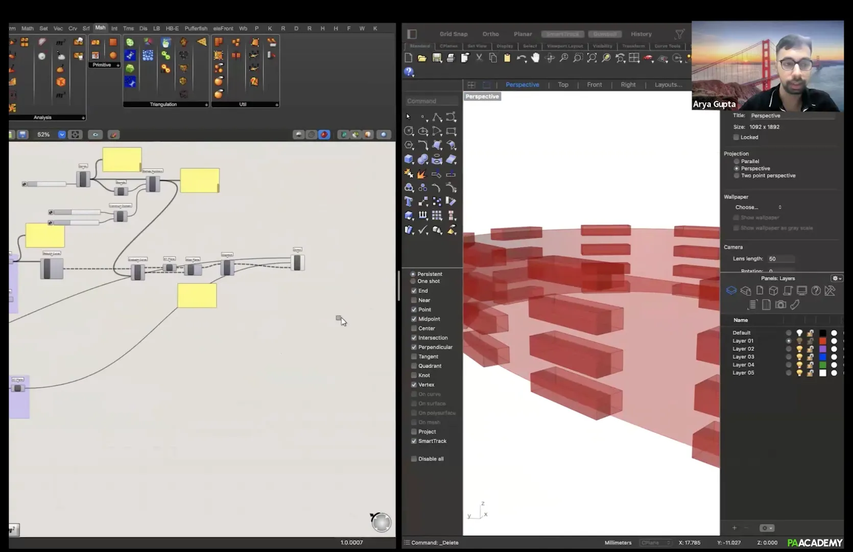Viewport: 853px width, 552px height.
Task: Click the camera Named Views panel icon
Action: click(780, 305)
